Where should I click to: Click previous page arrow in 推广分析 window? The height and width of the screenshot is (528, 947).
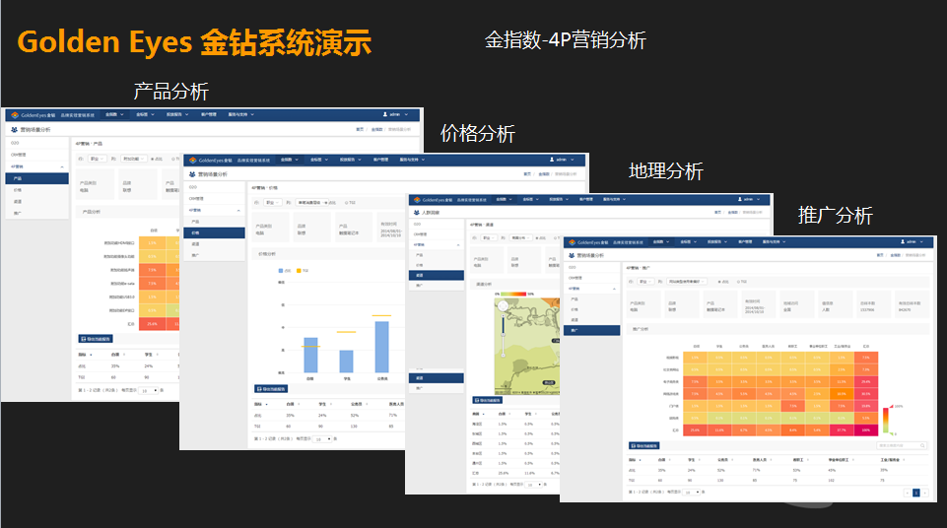click(x=908, y=493)
